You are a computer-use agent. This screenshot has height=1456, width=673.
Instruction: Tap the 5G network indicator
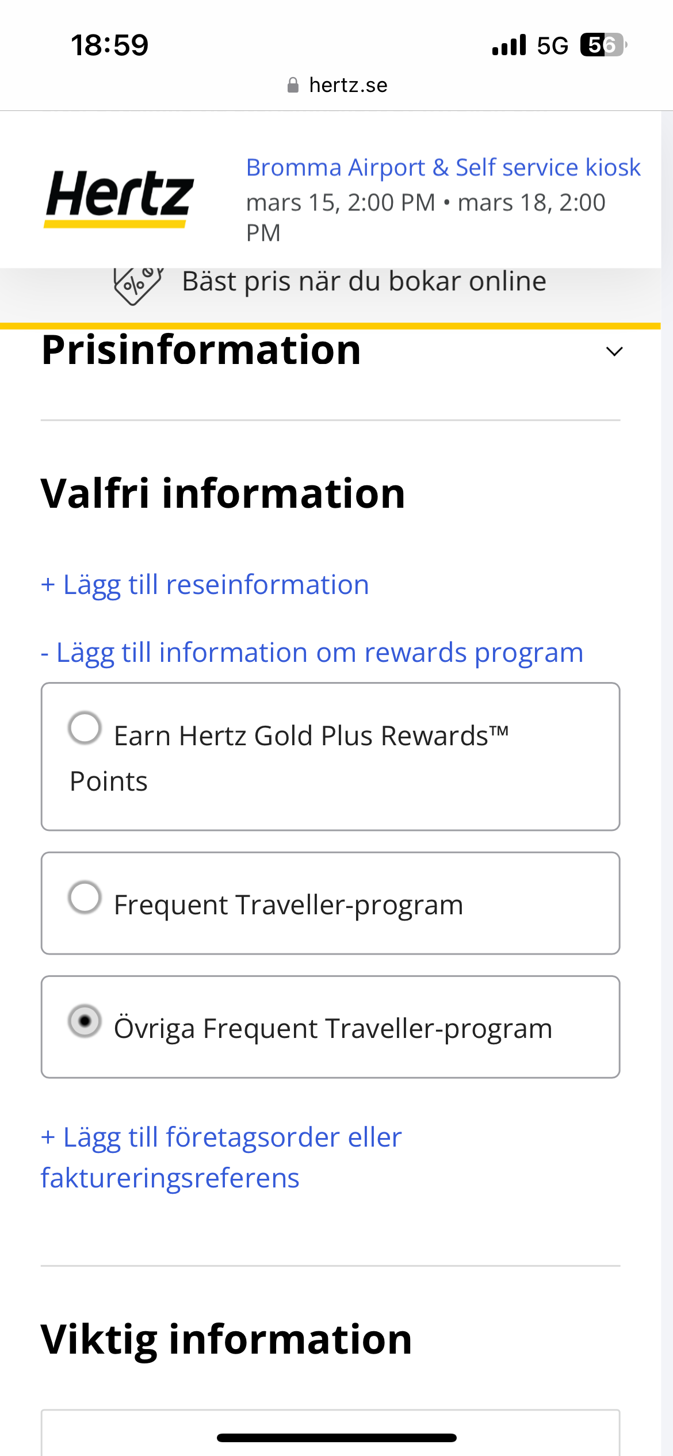coord(552,45)
